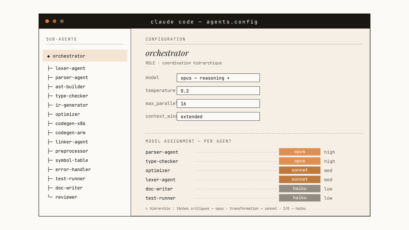Click the sonnet badge for optimizer
This screenshot has height=230, width=409.
pyautogui.click(x=300, y=170)
